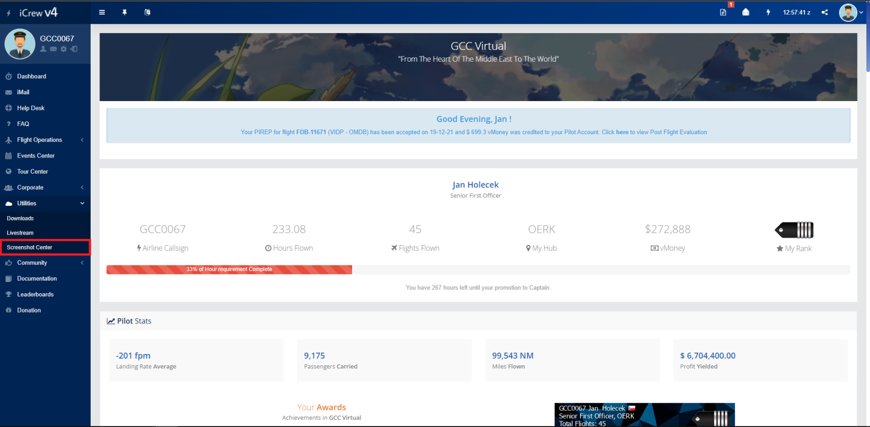Expand the Flight Operations menu

pos(45,140)
